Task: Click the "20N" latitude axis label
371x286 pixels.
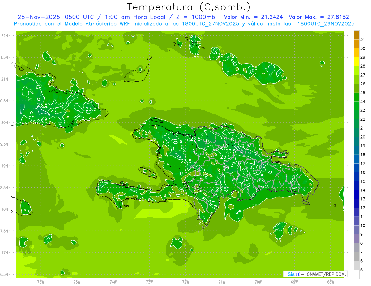Action: pyautogui.click(x=4, y=122)
